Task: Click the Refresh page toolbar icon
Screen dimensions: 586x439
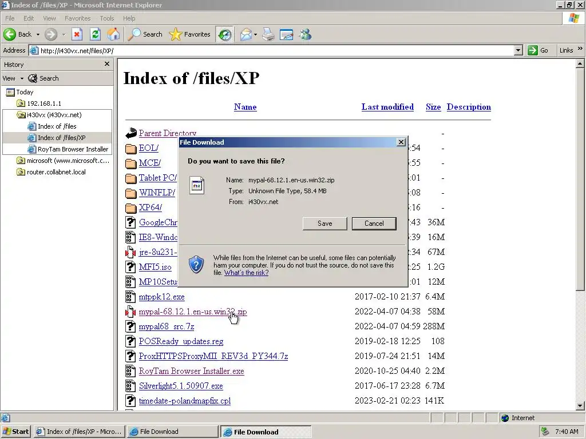Action: point(96,34)
